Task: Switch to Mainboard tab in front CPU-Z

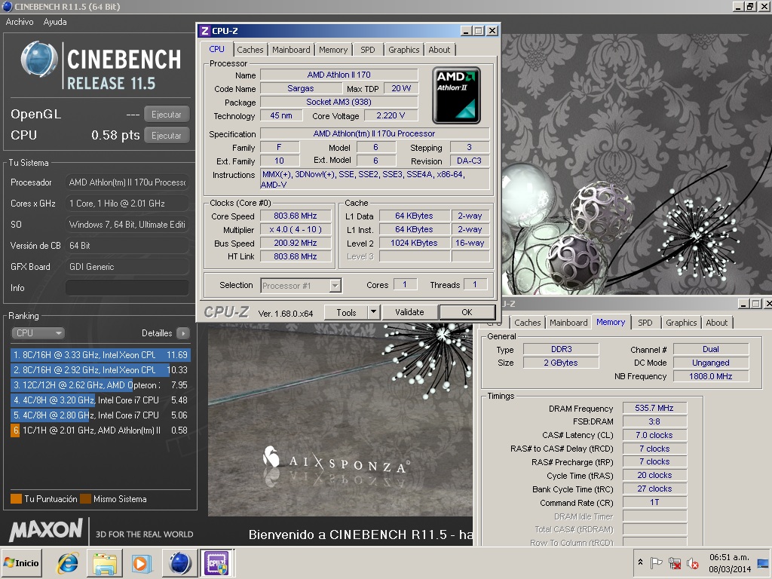Action: 291,50
